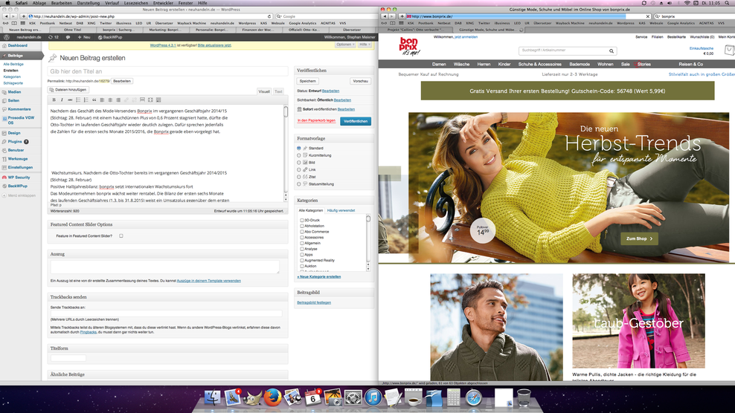Insert the Read More tag icon
The width and height of the screenshot is (735, 413).
pyautogui.click(x=142, y=100)
